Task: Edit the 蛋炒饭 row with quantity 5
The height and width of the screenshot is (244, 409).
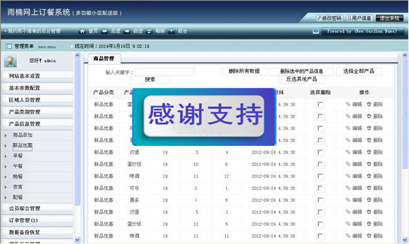Action: [x=354, y=224]
